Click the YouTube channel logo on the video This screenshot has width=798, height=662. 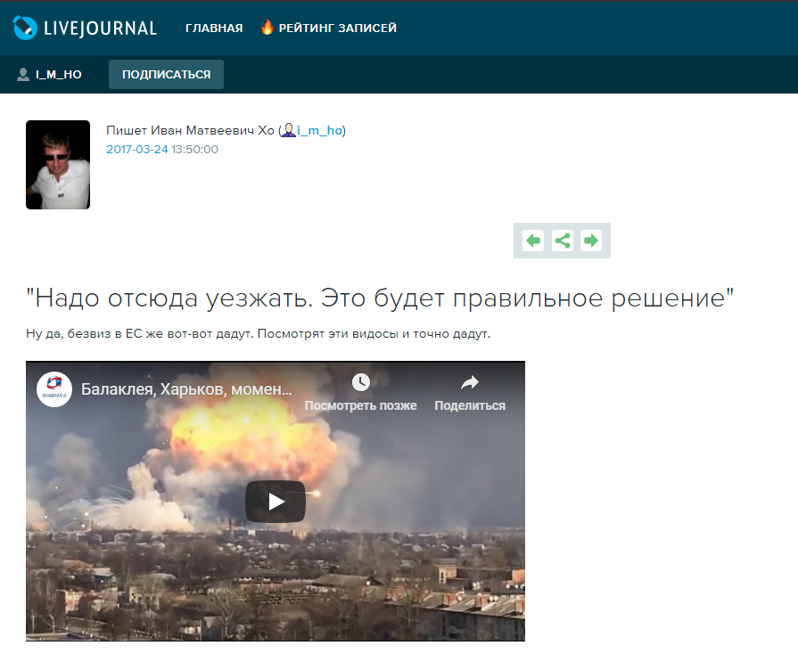click(x=54, y=389)
